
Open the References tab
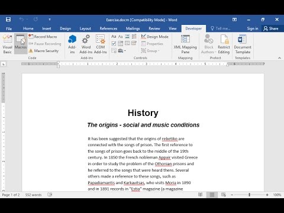click(108, 28)
